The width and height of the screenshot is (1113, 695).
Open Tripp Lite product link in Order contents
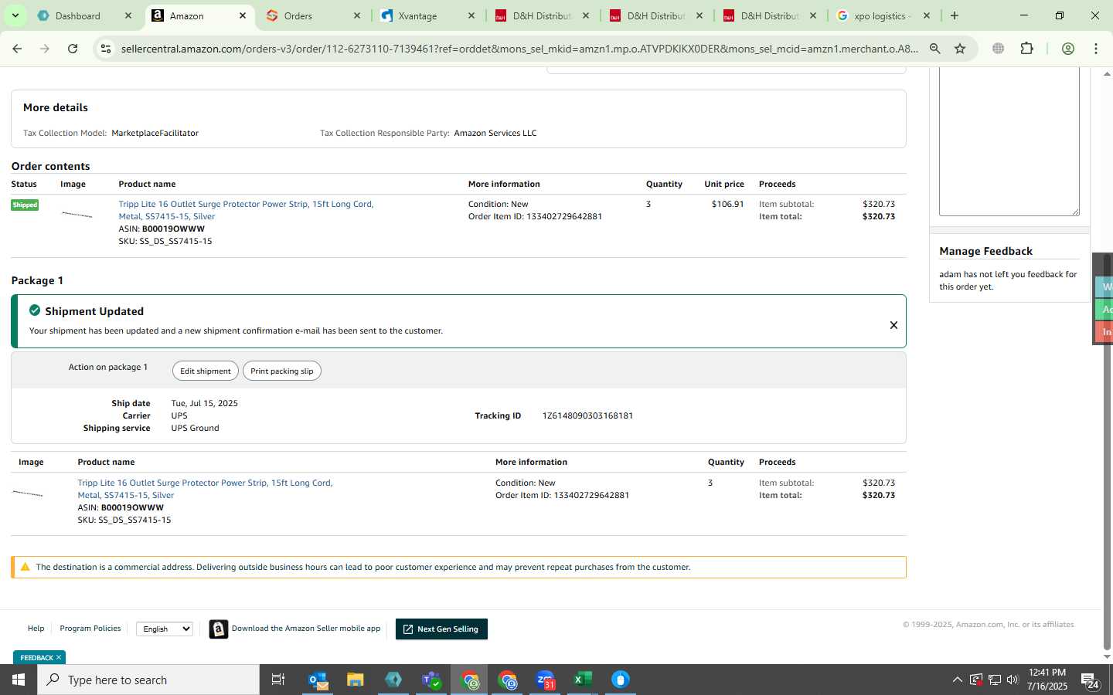coord(246,210)
